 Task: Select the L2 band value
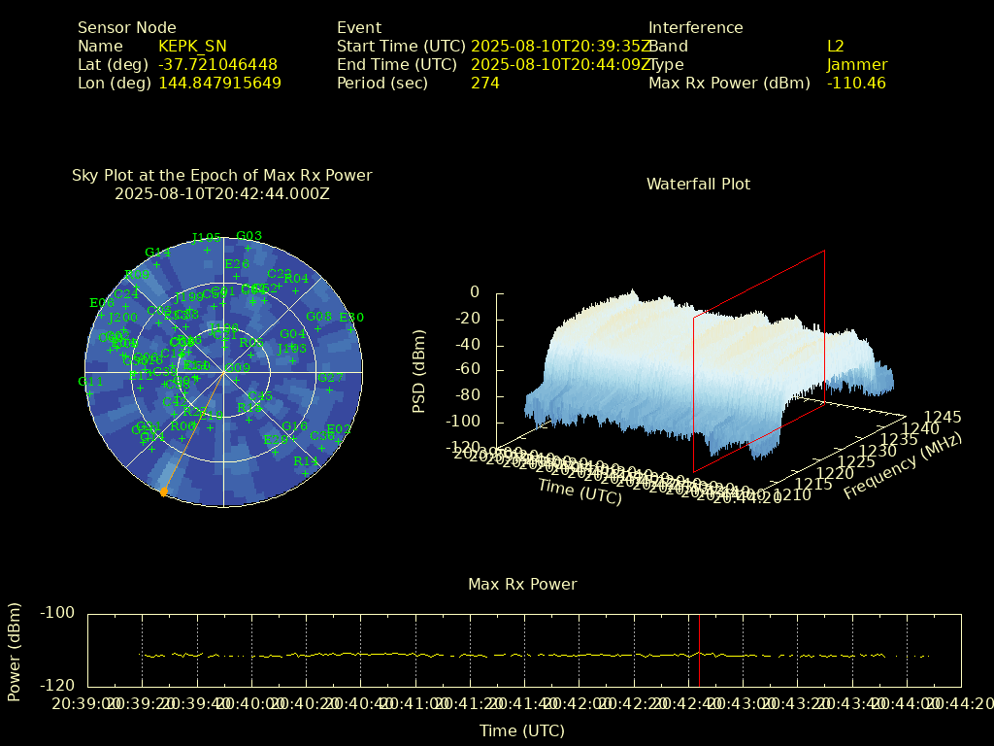pyautogui.click(x=835, y=47)
